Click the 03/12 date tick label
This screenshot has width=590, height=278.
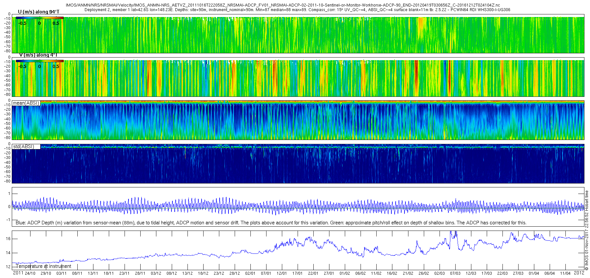(156, 273)
